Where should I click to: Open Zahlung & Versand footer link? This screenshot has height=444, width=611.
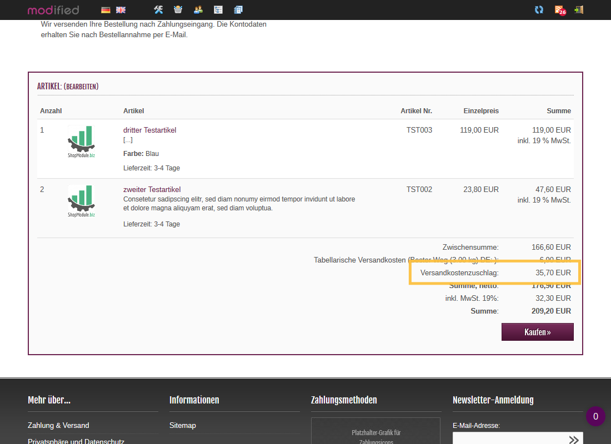point(58,425)
